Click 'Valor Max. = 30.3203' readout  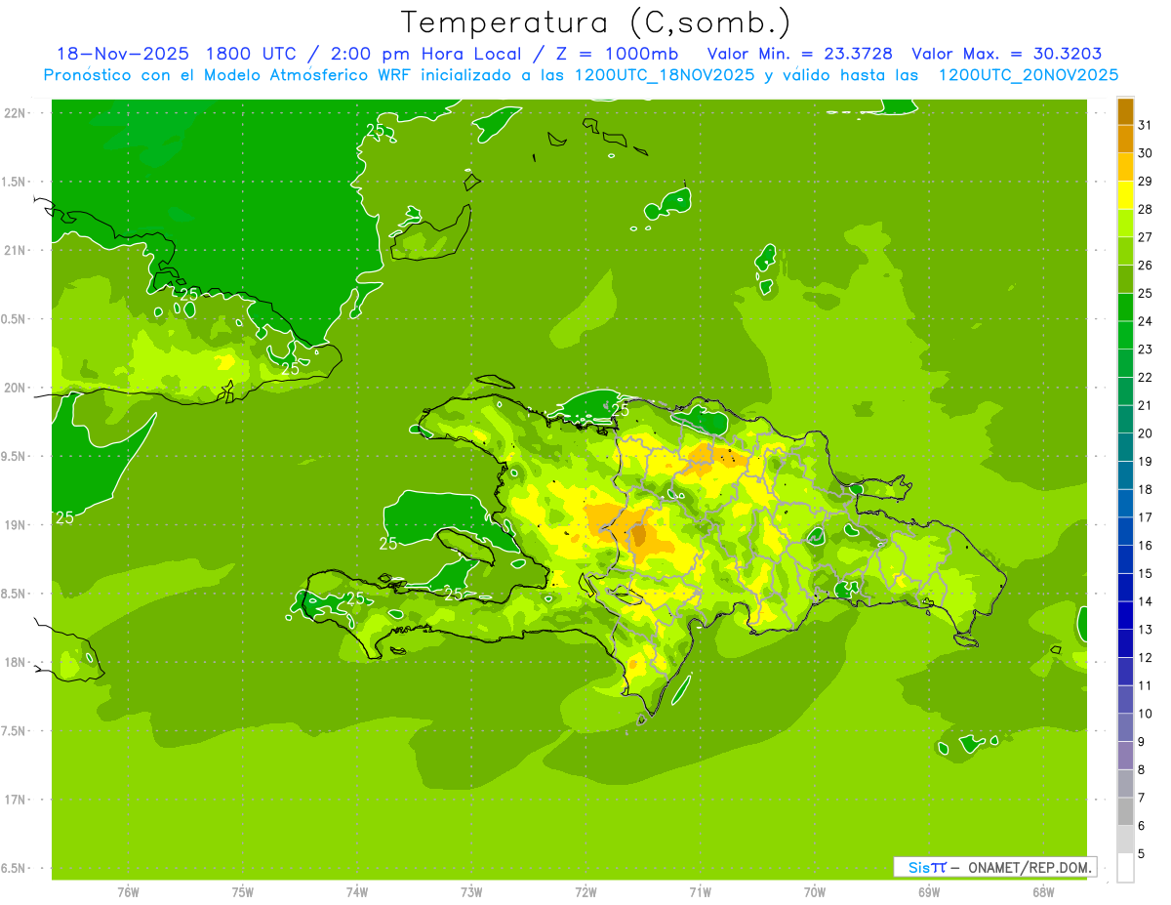(x=1007, y=54)
